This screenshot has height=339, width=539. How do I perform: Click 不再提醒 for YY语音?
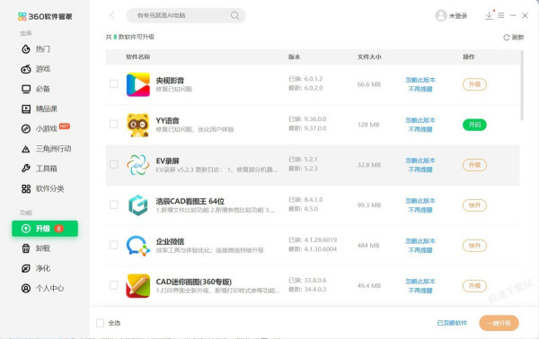pos(420,129)
